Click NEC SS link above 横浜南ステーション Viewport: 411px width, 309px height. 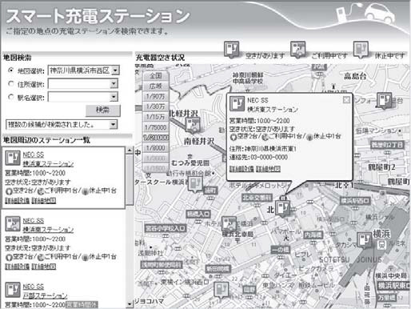tap(34, 221)
